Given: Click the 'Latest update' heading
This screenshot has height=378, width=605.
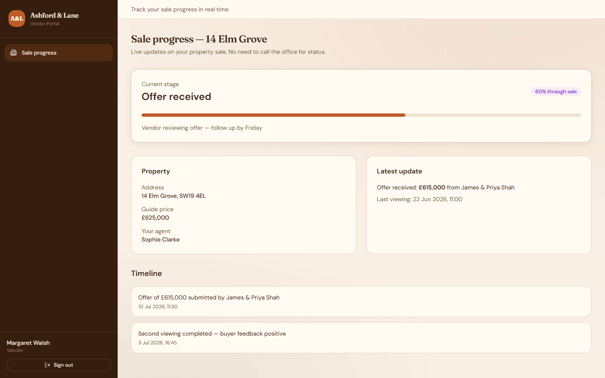Looking at the screenshot, I should 400,171.
